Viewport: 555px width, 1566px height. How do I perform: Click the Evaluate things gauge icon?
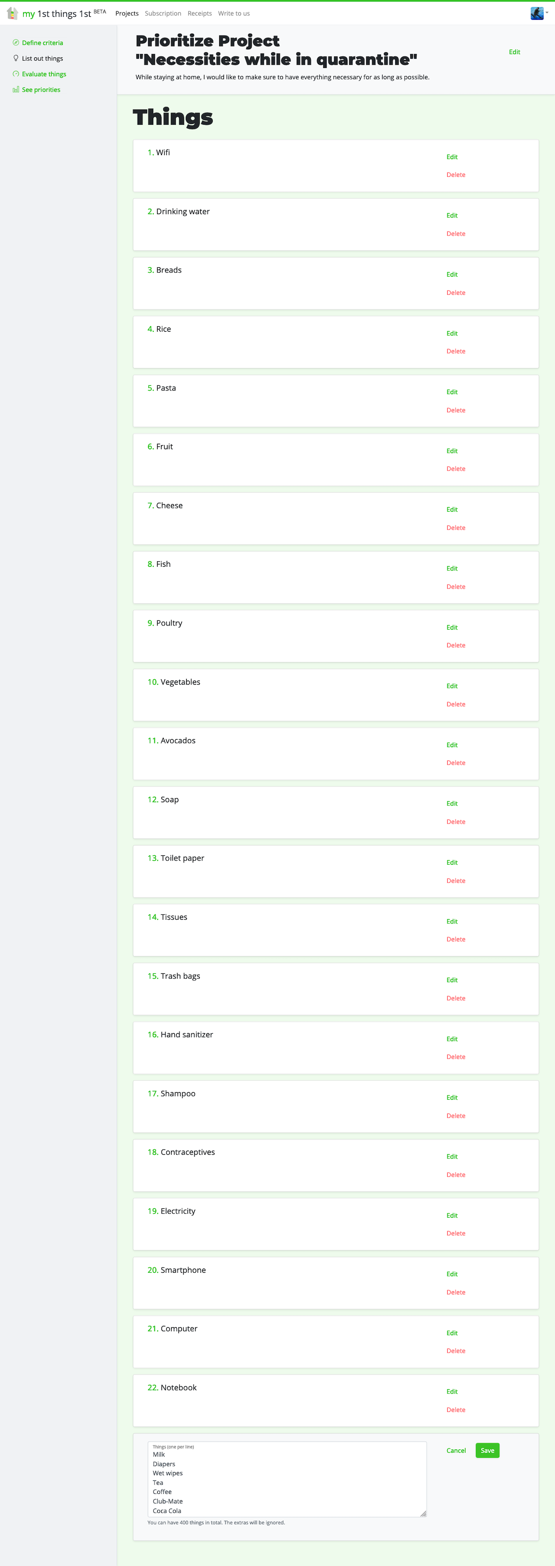16,74
